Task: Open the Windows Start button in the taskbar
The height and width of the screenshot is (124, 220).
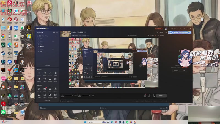Action: (85, 122)
